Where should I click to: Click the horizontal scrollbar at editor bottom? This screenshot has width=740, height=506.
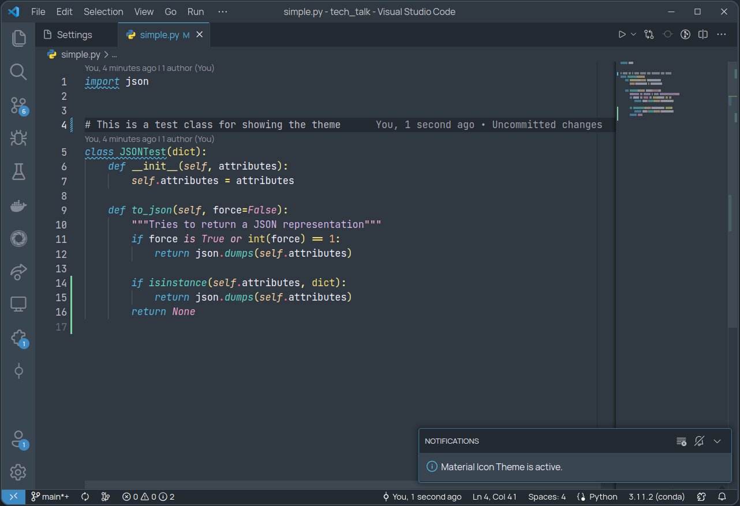click(252, 485)
